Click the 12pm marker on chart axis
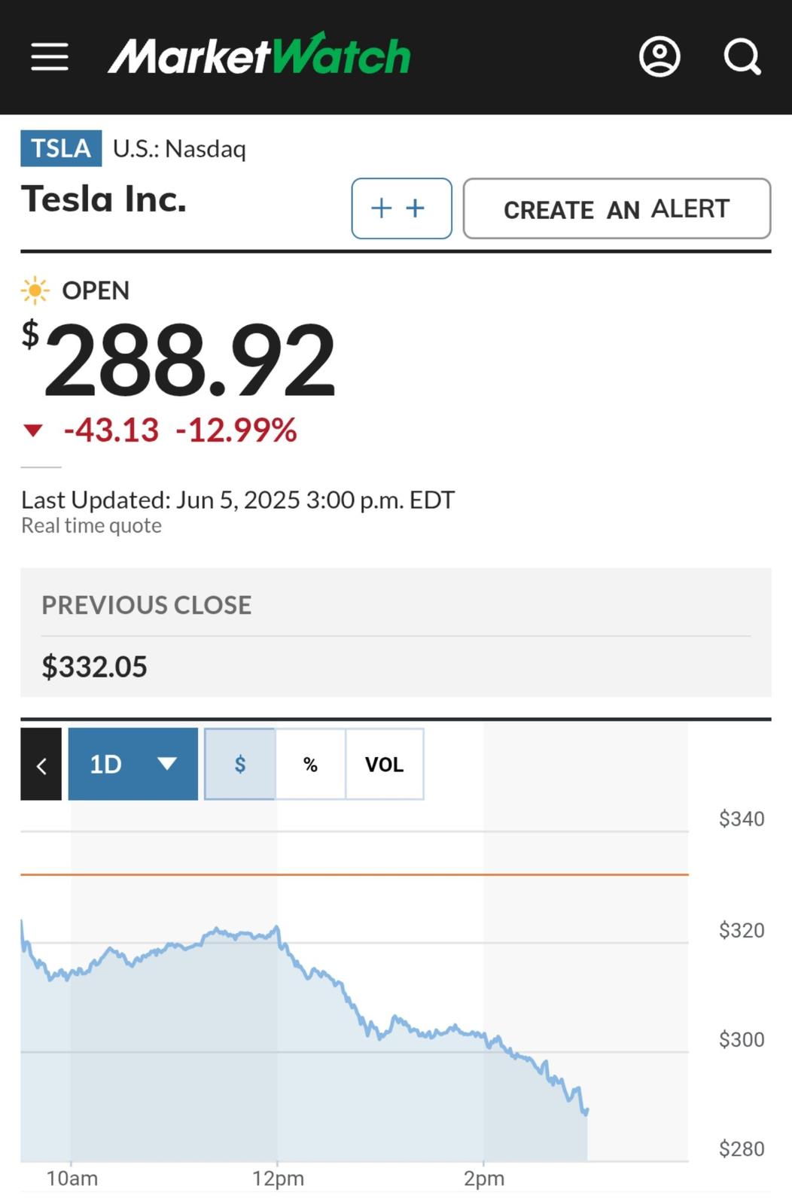Viewport: 792px width, 1204px height. [x=278, y=1178]
